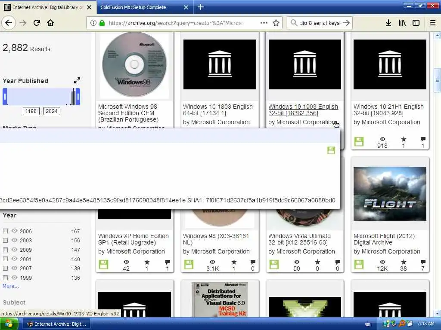Click floppy icon on Windows 10 21H1 card
The height and width of the screenshot is (330, 441).
(359, 141)
